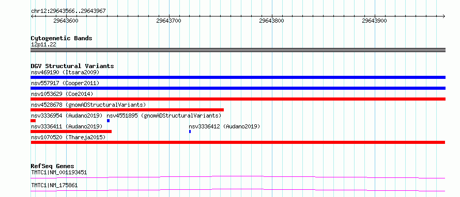Click ruler position 29643700
The width and height of the screenshot is (460, 197).
coord(168,21)
